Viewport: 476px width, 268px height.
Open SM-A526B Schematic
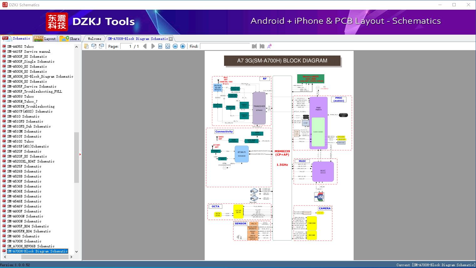coord(24,171)
